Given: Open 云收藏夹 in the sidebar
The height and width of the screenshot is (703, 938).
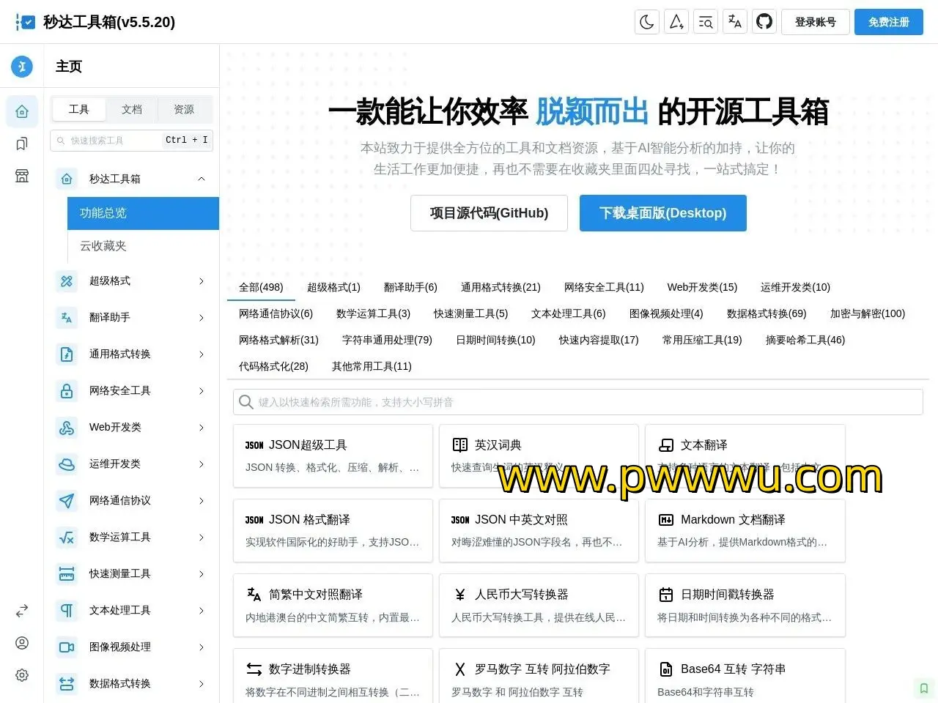Looking at the screenshot, I should coord(103,246).
